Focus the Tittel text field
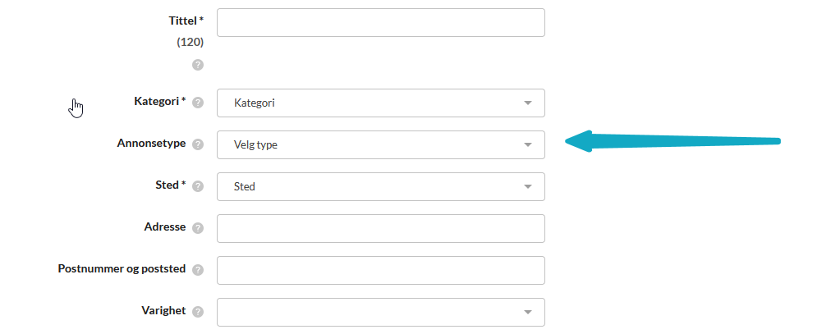The image size is (831, 334). (x=380, y=23)
